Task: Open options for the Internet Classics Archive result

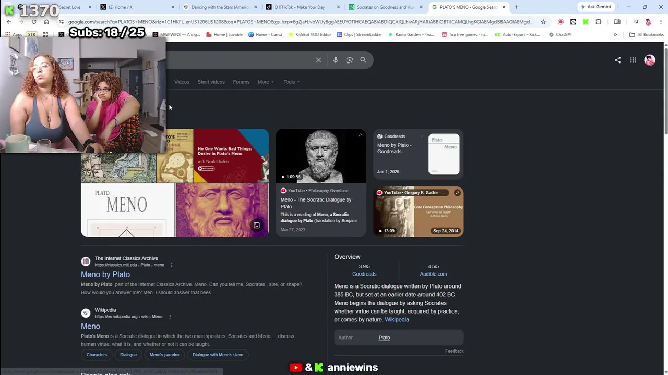Action: tap(171, 265)
